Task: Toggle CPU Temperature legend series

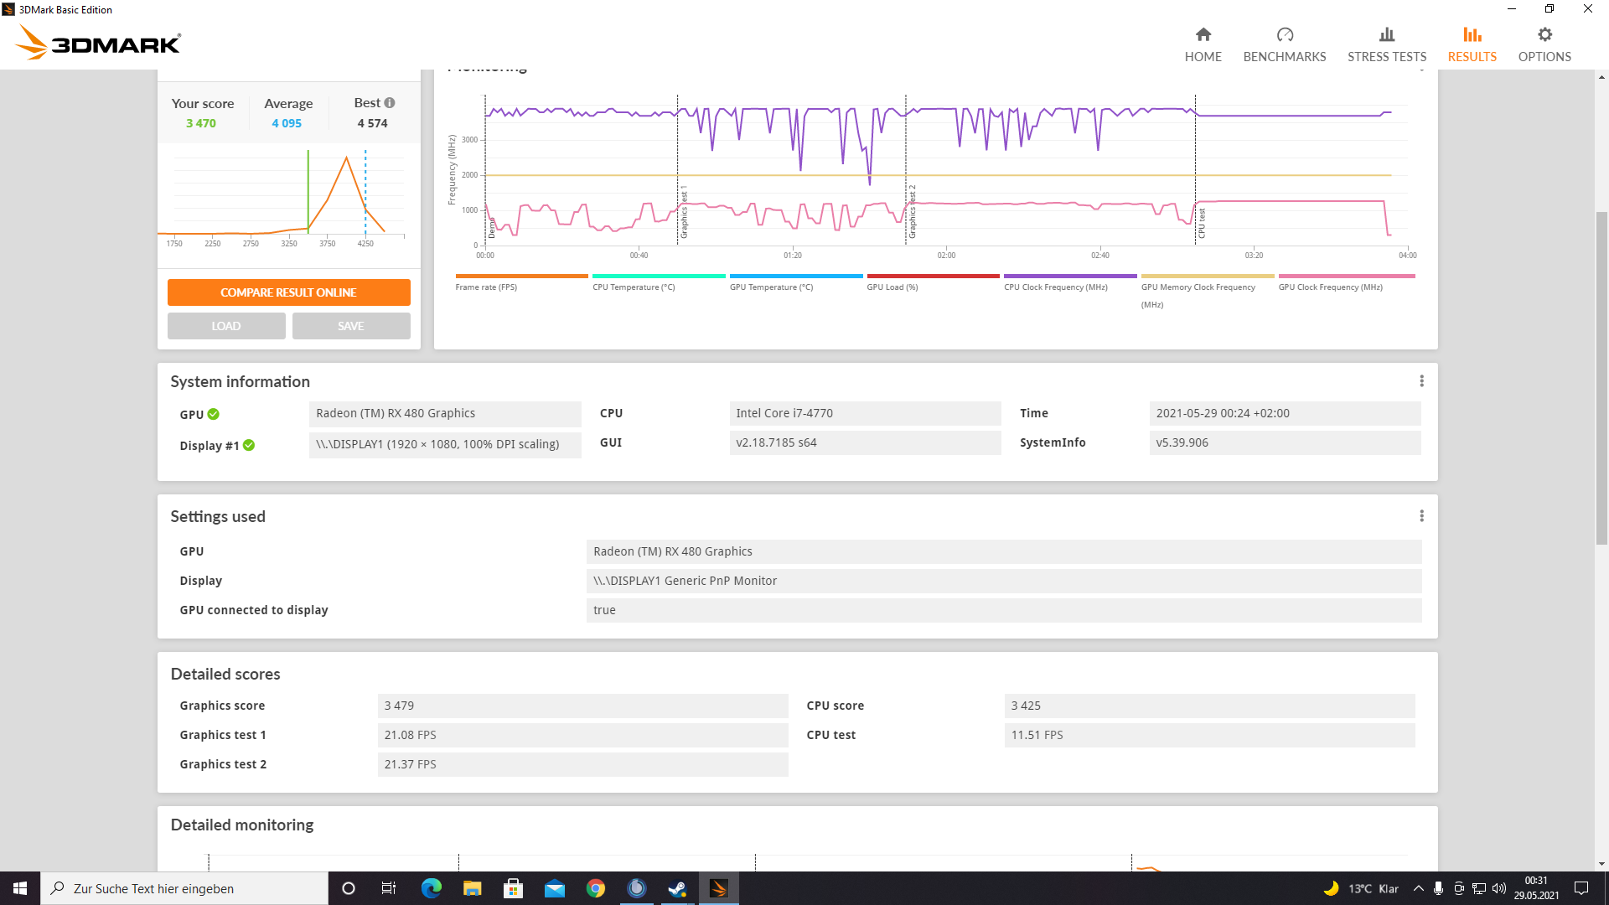Action: [634, 287]
